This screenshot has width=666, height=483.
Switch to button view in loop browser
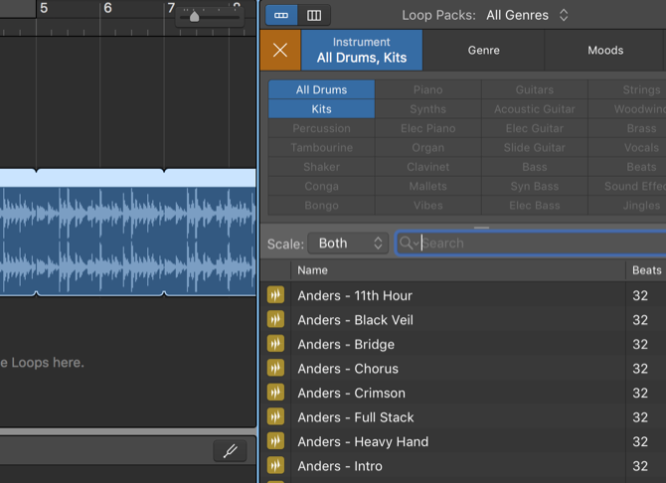[282, 15]
